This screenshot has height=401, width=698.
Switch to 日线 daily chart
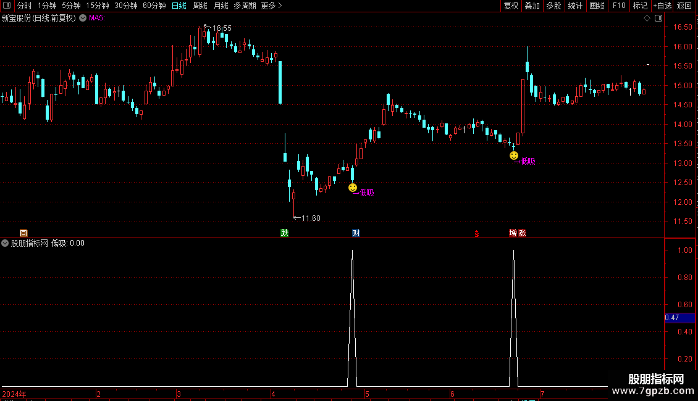click(x=179, y=6)
